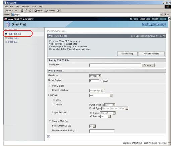Screen dimensions: 171x146
Task: Select PS/EPS Files in sidebar
Action: coord(14,34)
